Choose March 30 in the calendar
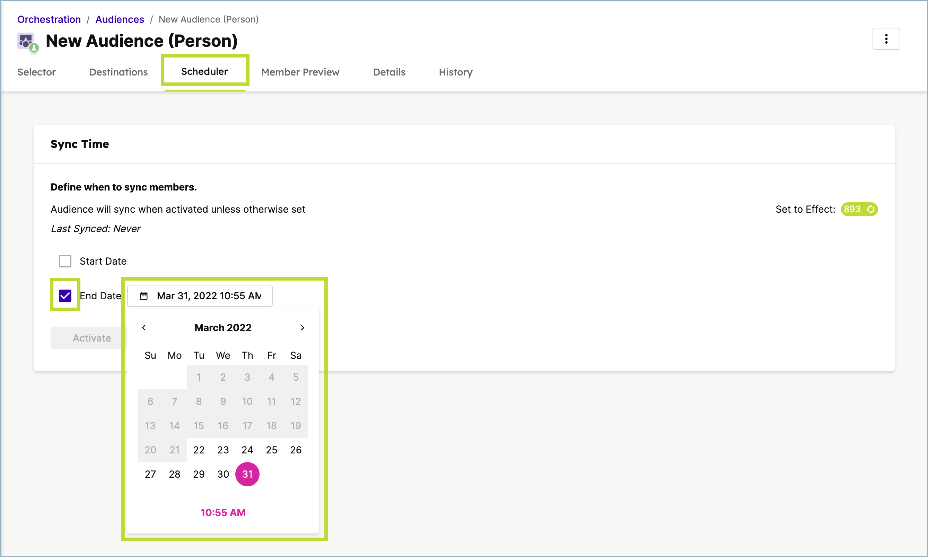The image size is (928, 557). 222,475
